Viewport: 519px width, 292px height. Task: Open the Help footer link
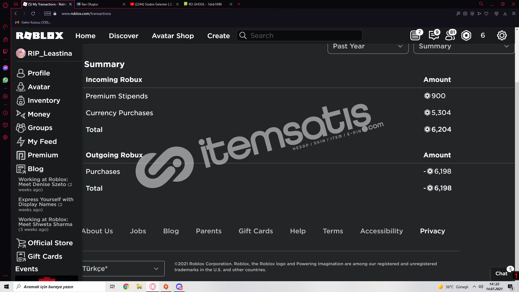pos(298,231)
